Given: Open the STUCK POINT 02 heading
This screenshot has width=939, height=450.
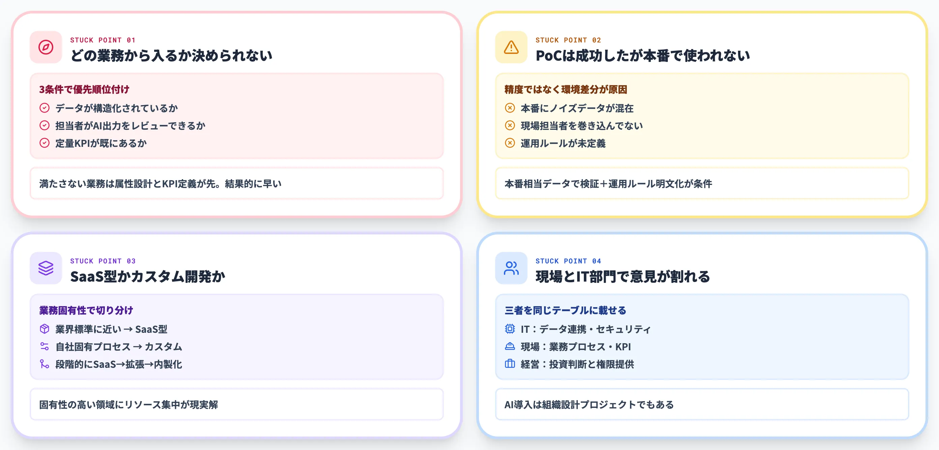Looking at the screenshot, I should click(568, 40).
